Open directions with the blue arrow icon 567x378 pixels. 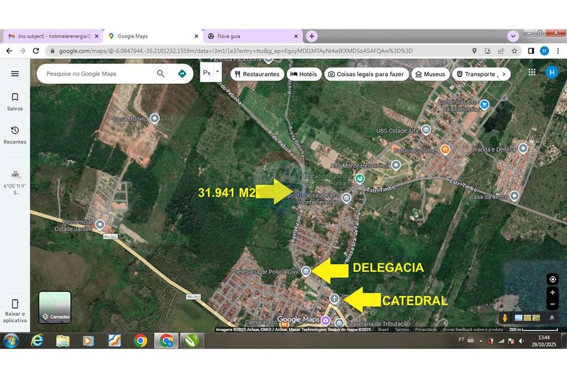pyautogui.click(x=182, y=74)
